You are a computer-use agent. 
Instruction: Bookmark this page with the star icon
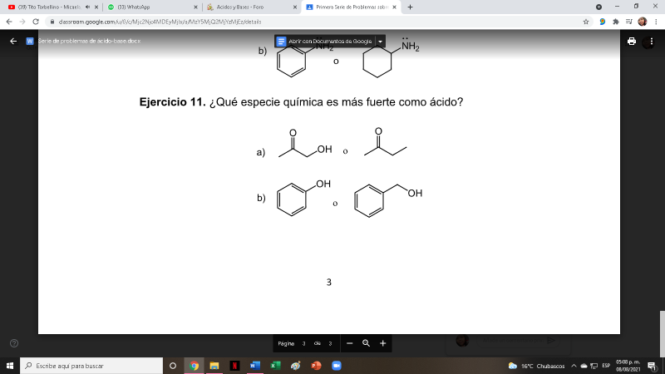(586, 22)
